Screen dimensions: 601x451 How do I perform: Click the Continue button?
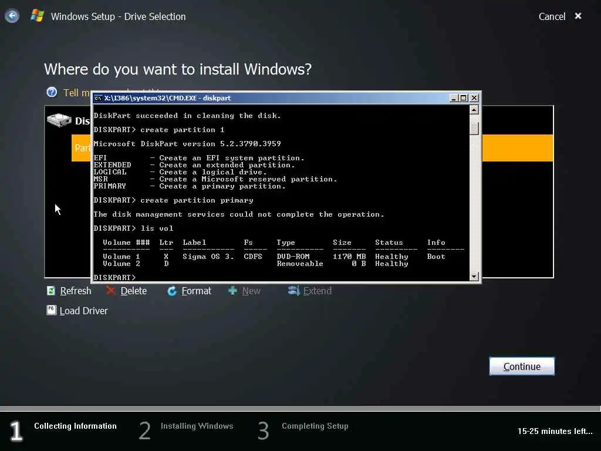522,366
